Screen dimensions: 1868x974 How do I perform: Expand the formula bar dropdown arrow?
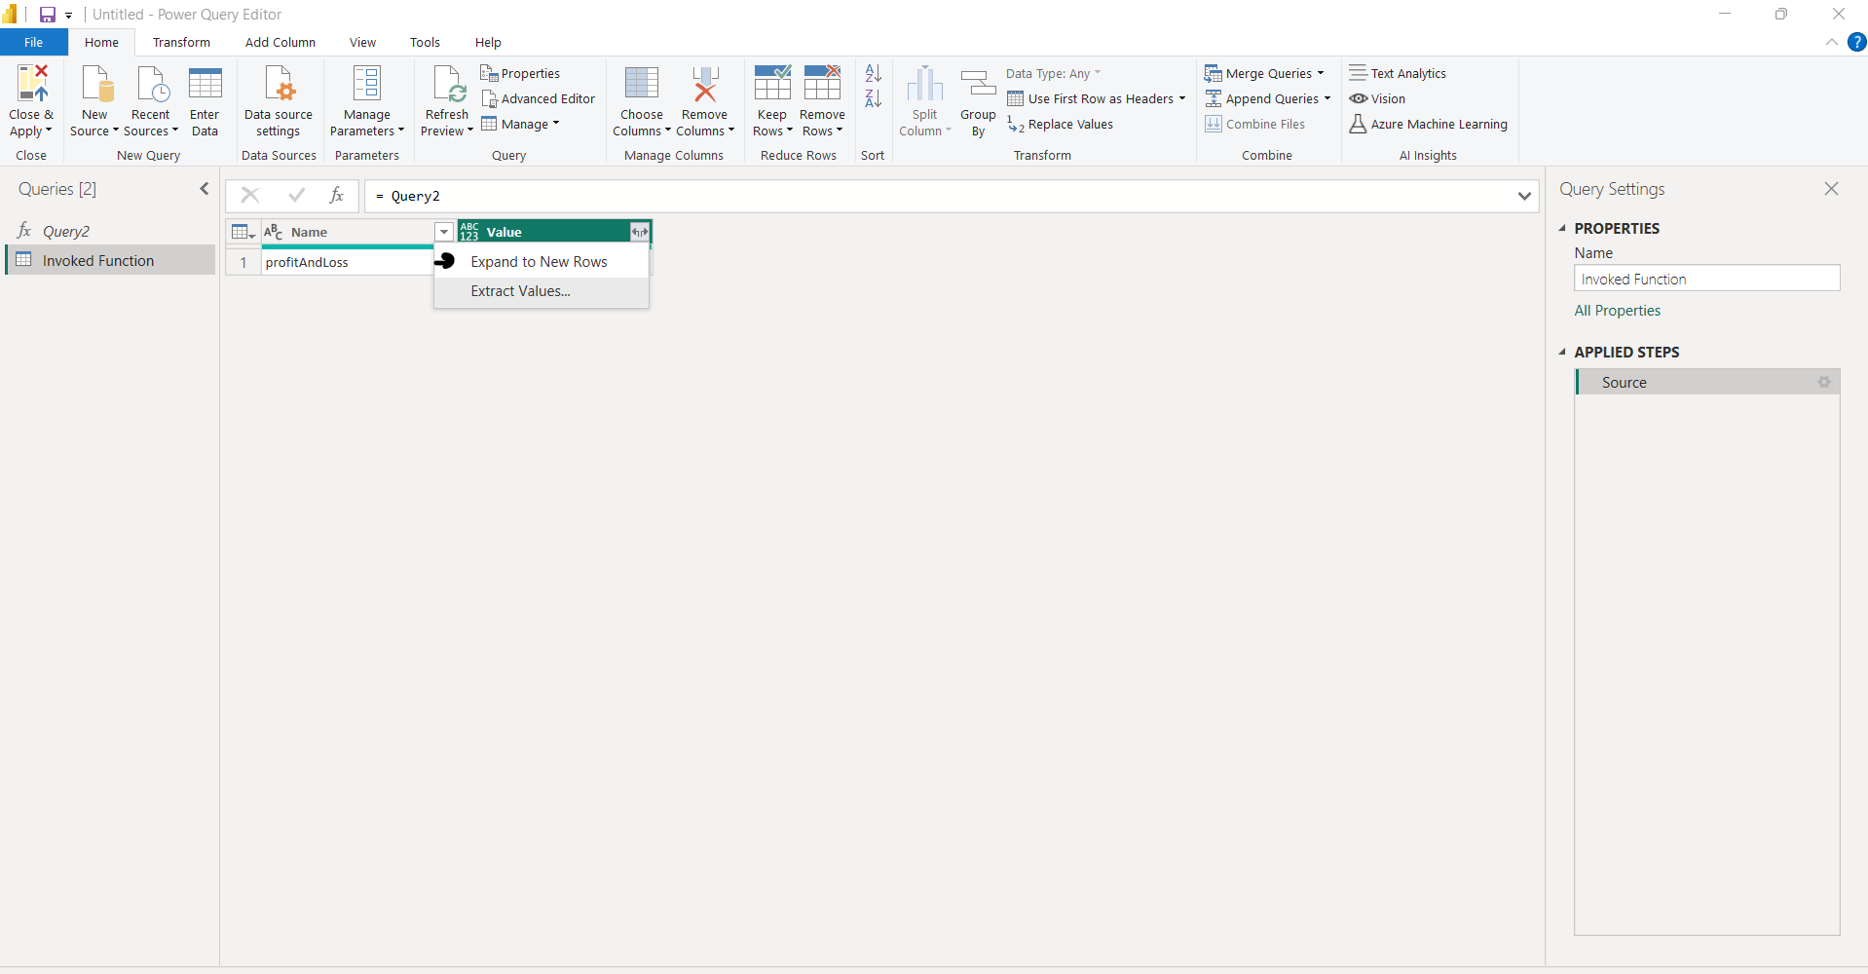click(x=1524, y=196)
